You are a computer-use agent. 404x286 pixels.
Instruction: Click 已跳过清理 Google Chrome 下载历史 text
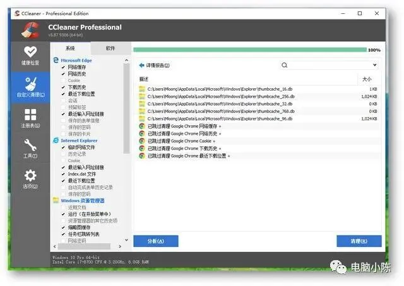pos(182,149)
